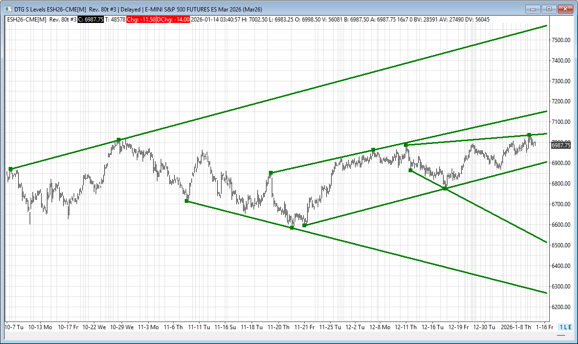
Task: Select leftmost trendline anchor above 10-7 Tu
Action: tap(11, 169)
